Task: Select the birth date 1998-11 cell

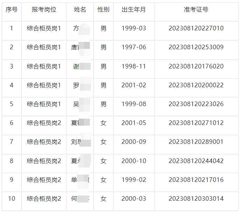Action: click(134, 66)
